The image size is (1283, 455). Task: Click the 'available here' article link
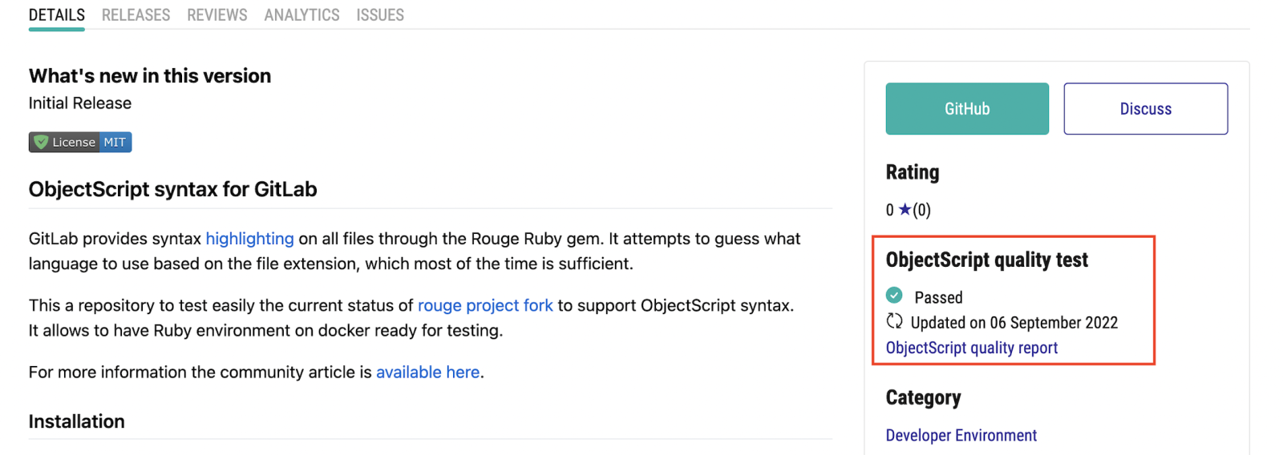(427, 372)
